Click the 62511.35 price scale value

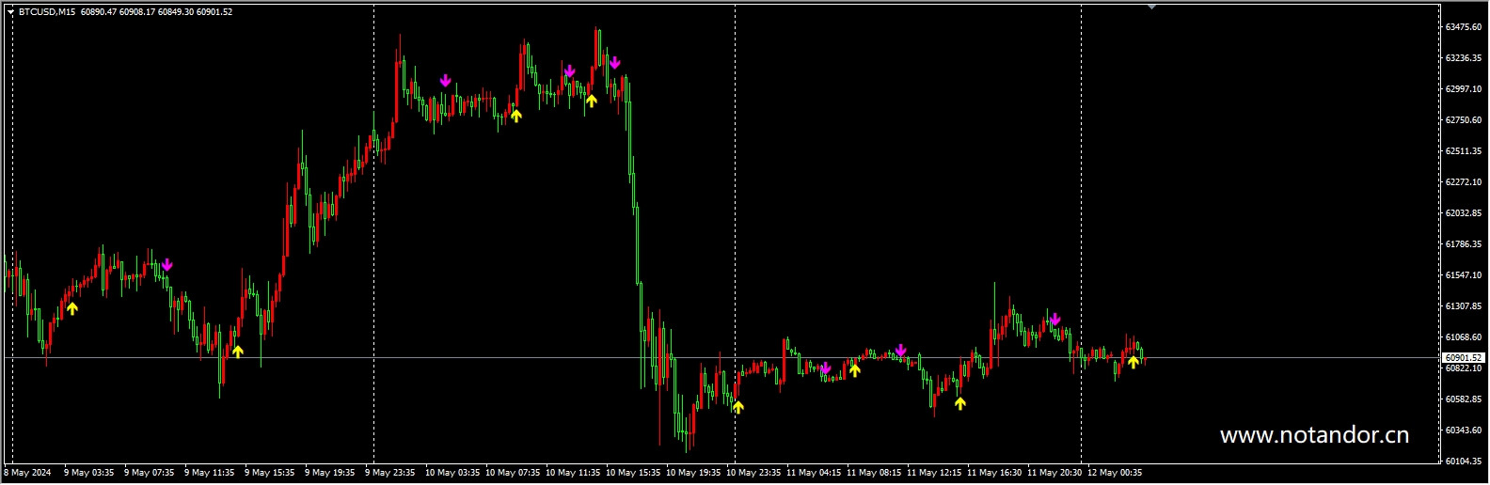click(1464, 151)
